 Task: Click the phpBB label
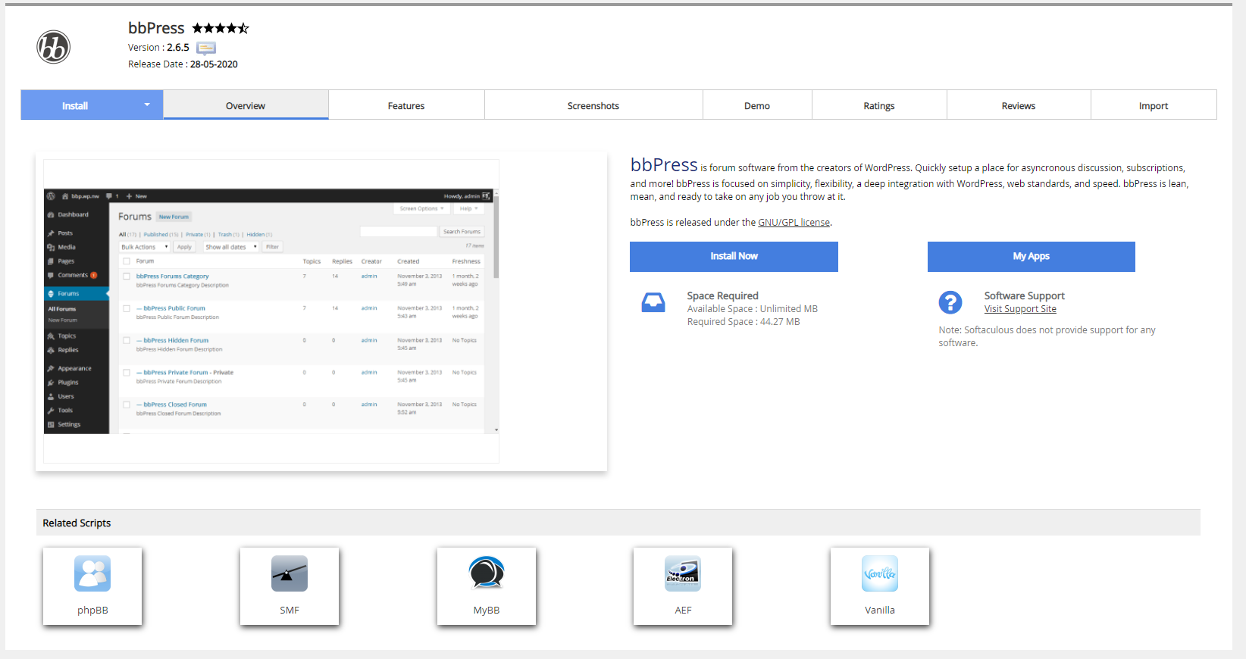click(92, 610)
